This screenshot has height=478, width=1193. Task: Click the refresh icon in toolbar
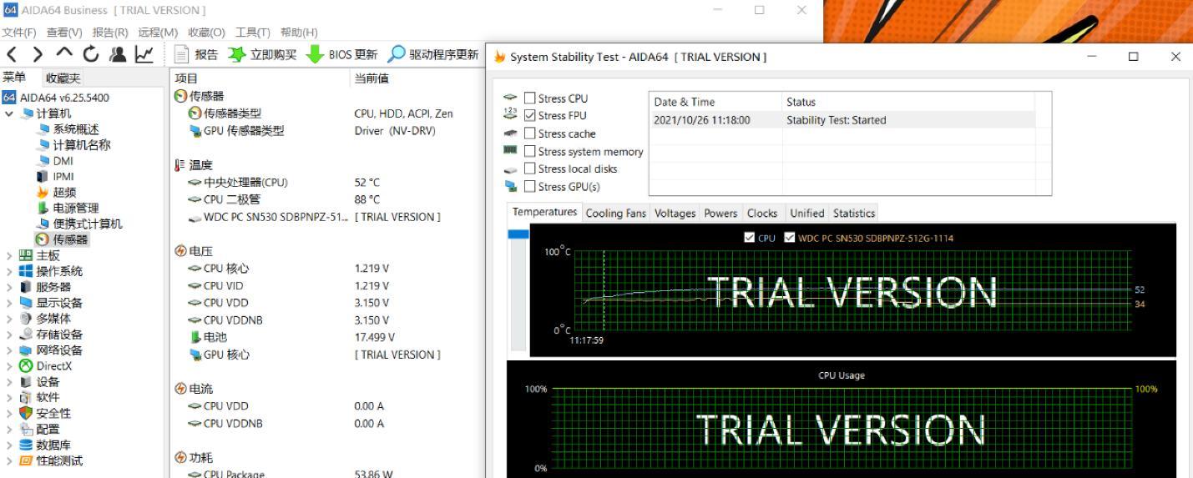coord(91,55)
